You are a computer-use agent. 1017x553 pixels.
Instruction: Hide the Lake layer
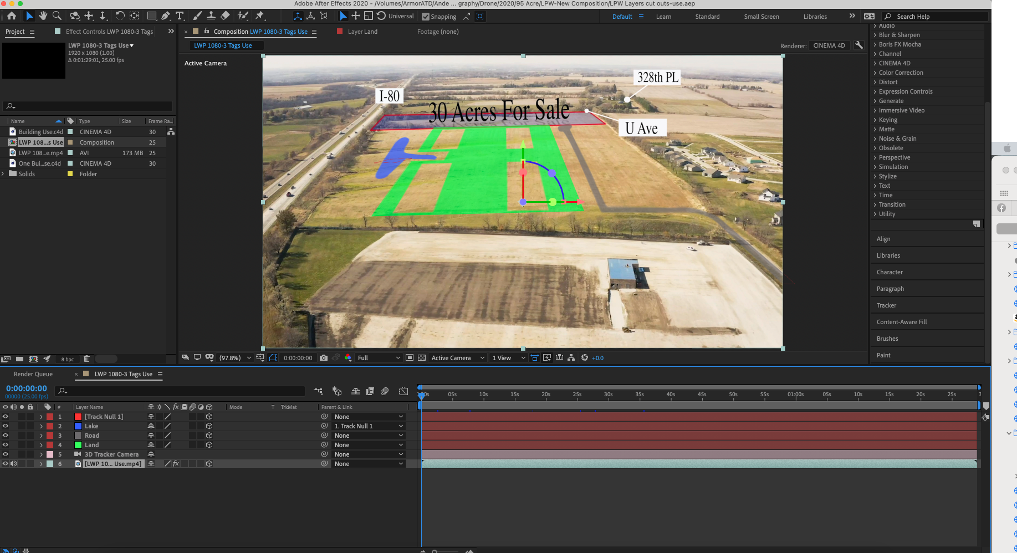5,426
